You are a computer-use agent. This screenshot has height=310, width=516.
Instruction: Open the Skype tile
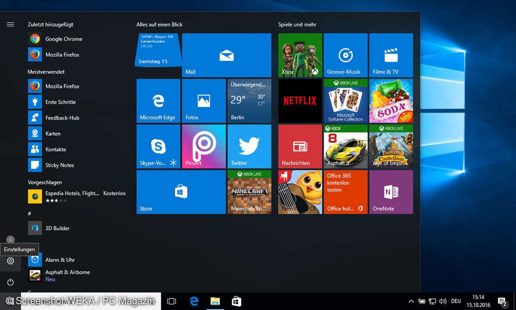point(158,146)
